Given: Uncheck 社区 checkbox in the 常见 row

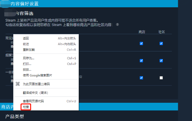Looking at the screenshot, I should tap(161, 43).
